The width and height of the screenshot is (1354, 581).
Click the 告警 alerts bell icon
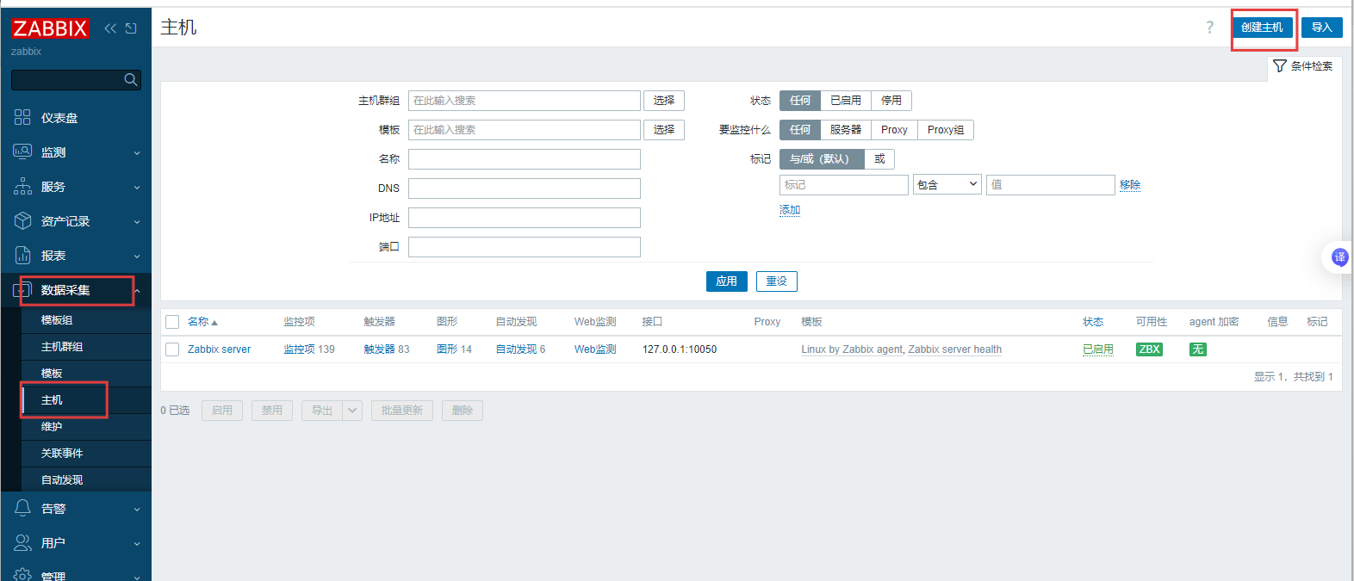[x=22, y=508]
